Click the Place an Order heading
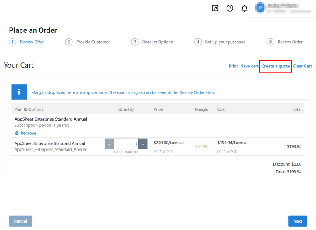Viewport: 316px width, 230px height. 33,30
